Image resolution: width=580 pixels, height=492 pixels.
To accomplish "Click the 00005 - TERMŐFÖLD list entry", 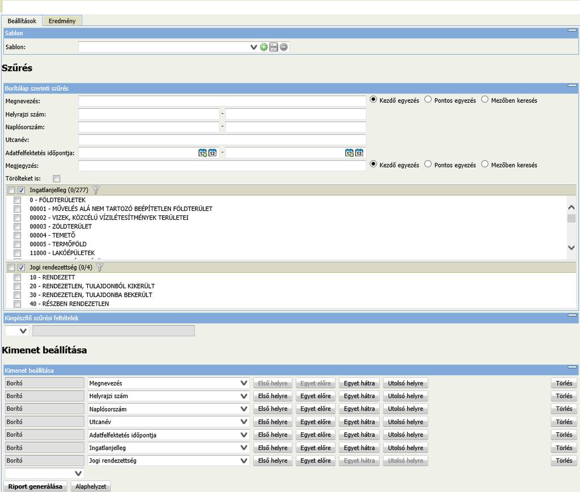I will (x=58, y=244).
